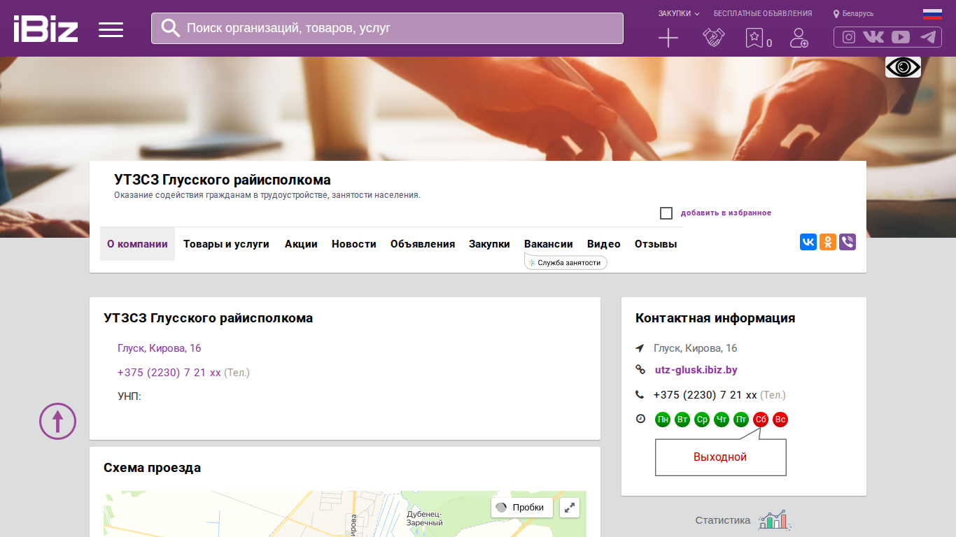956x537 pixels.
Task: Open the Отзывы tab
Action: [656, 244]
